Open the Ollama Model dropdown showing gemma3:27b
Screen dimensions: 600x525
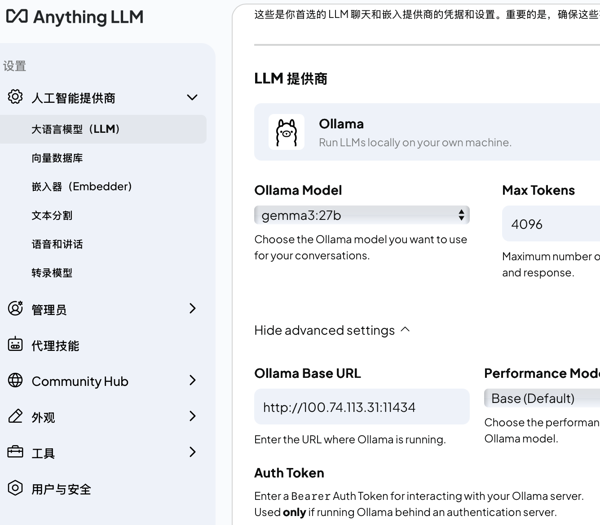[x=362, y=215]
